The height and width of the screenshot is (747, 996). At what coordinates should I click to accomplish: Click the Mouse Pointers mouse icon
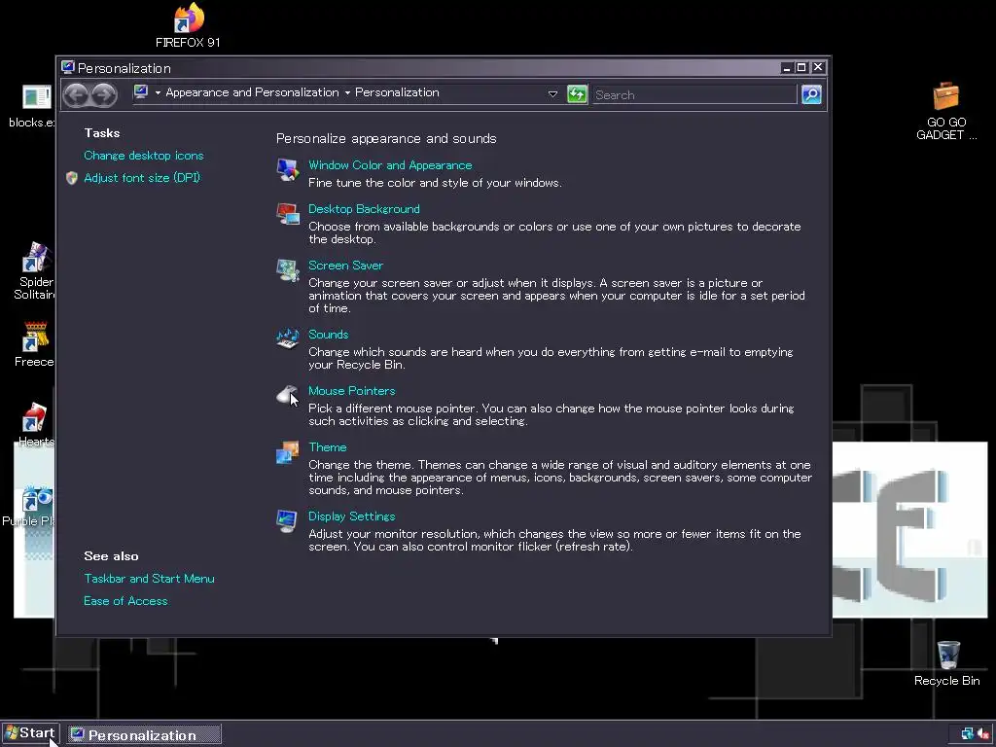click(x=288, y=395)
